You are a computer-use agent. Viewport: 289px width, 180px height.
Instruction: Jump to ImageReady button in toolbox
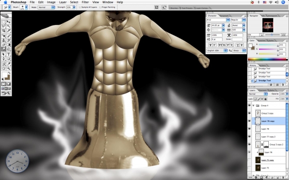click(6, 93)
